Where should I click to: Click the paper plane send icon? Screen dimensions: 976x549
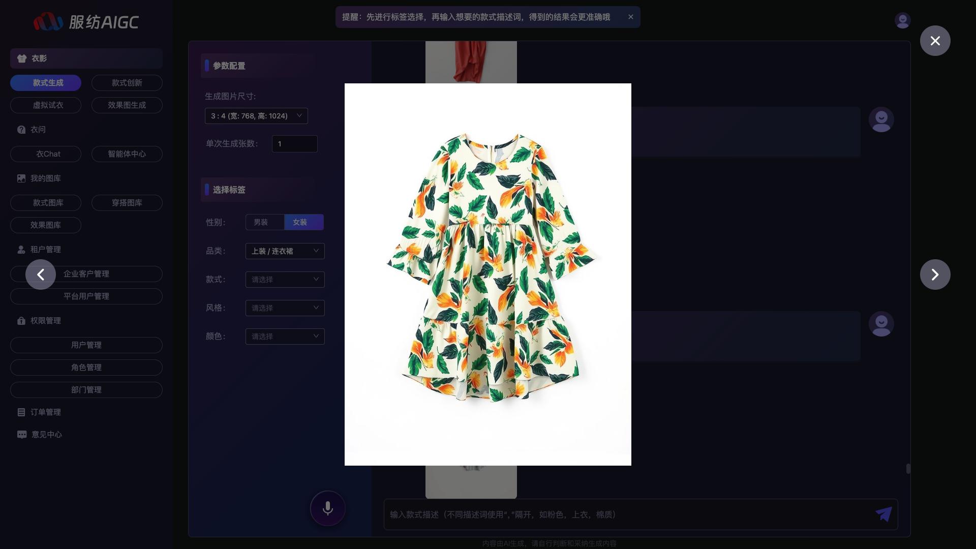click(x=883, y=514)
